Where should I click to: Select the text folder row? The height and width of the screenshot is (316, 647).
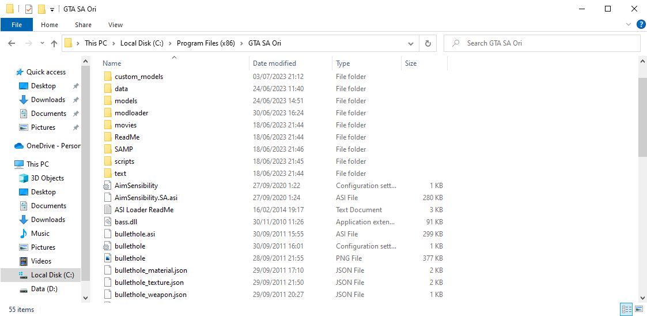click(x=273, y=174)
